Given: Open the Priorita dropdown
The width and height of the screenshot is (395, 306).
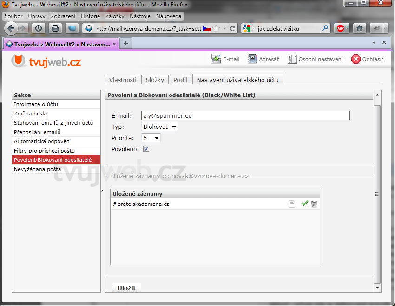Looking at the screenshot, I should tap(151, 138).
